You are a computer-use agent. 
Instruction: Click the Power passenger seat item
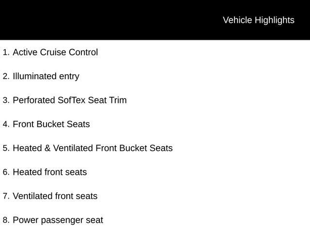pyautogui.click(x=58, y=220)
